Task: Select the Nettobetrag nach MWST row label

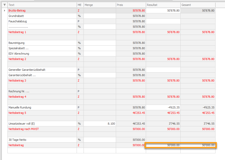Action: point(42,129)
